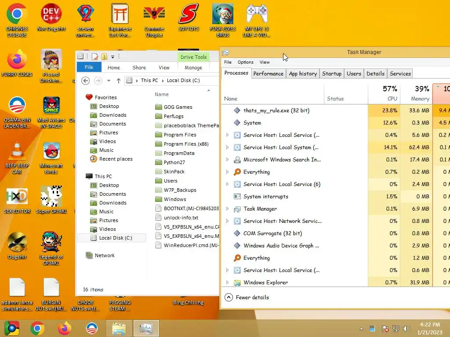Open the Legend of CRYAKL desktop icon
The height and width of the screenshot is (337, 450).
[x=51, y=248]
